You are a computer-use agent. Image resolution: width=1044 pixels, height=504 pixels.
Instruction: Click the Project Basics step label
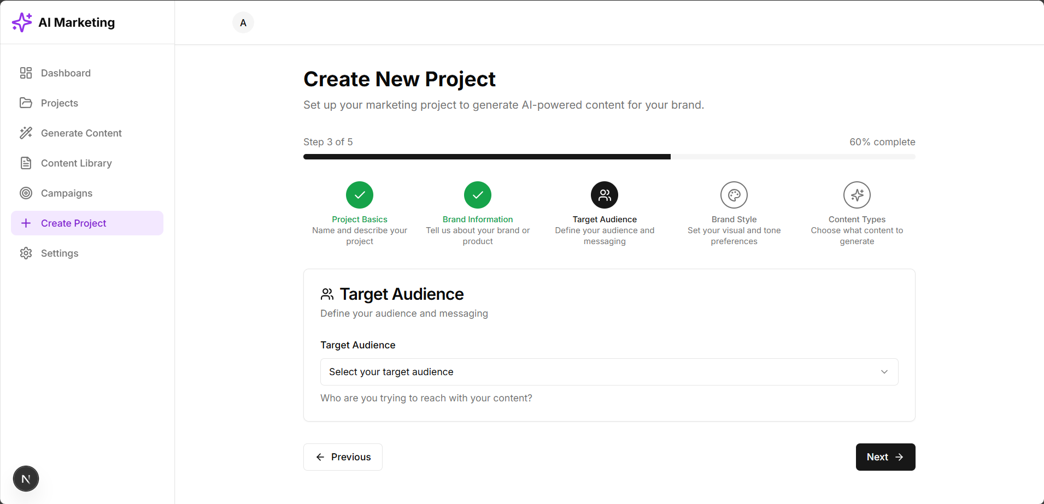(x=360, y=220)
